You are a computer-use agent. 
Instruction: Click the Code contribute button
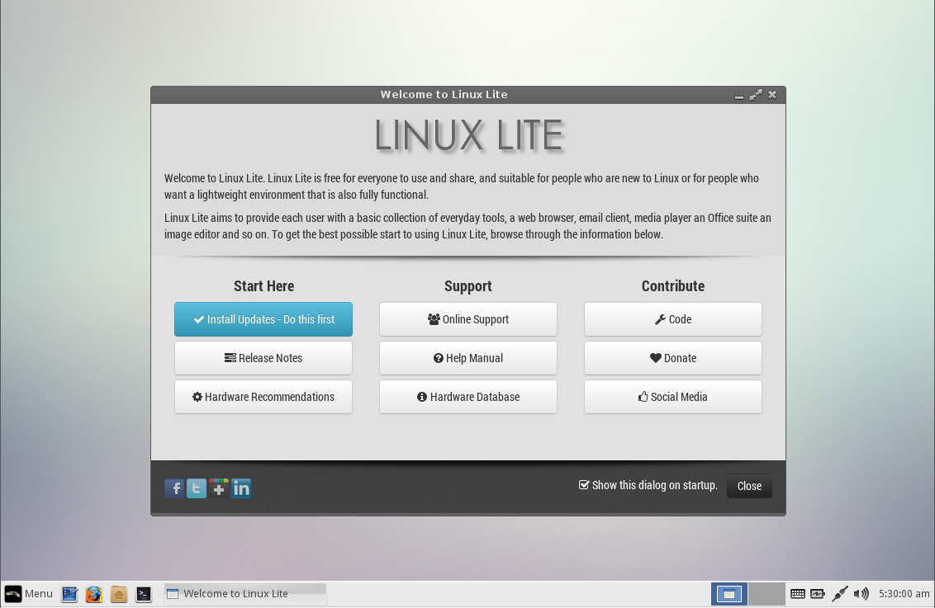pyautogui.click(x=673, y=319)
